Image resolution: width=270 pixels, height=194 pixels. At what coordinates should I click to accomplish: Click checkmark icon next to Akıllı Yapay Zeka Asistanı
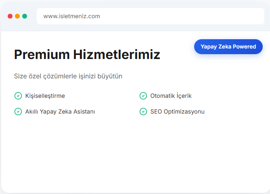click(x=18, y=112)
